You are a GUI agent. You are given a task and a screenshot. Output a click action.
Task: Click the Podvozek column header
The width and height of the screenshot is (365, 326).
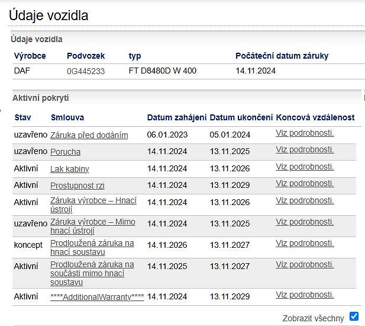[86, 56]
